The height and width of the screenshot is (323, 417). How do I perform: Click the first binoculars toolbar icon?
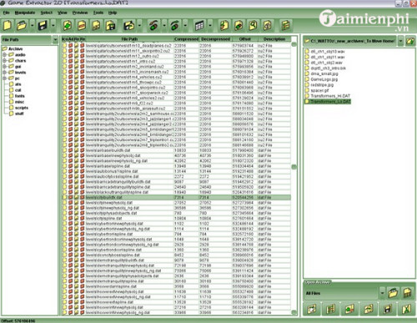pyautogui.click(x=153, y=25)
